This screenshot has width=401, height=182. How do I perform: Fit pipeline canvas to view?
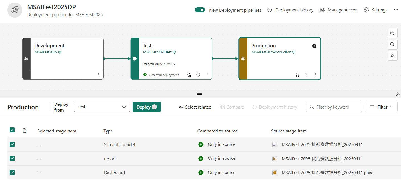(x=392, y=56)
